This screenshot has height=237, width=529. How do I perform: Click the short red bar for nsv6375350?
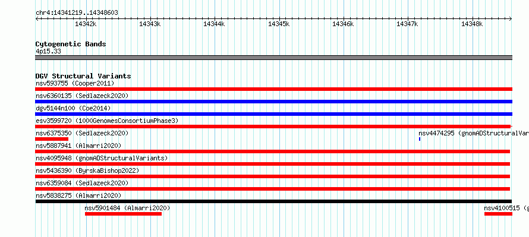tap(52, 139)
